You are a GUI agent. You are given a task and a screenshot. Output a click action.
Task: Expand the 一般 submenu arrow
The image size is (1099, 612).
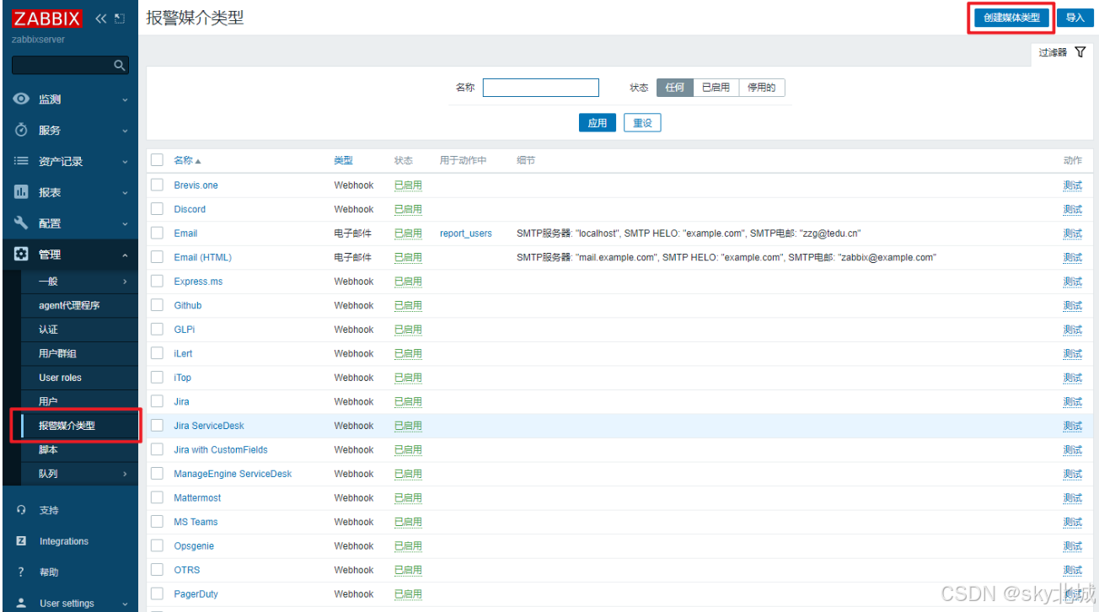125,282
